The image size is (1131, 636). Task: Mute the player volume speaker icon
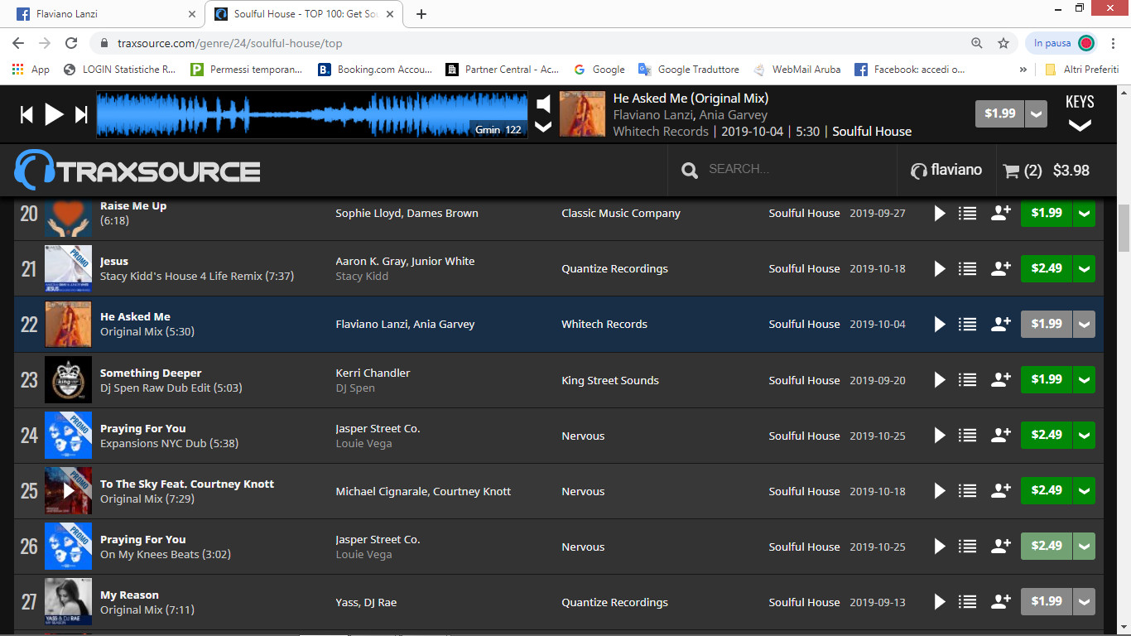[x=543, y=104]
